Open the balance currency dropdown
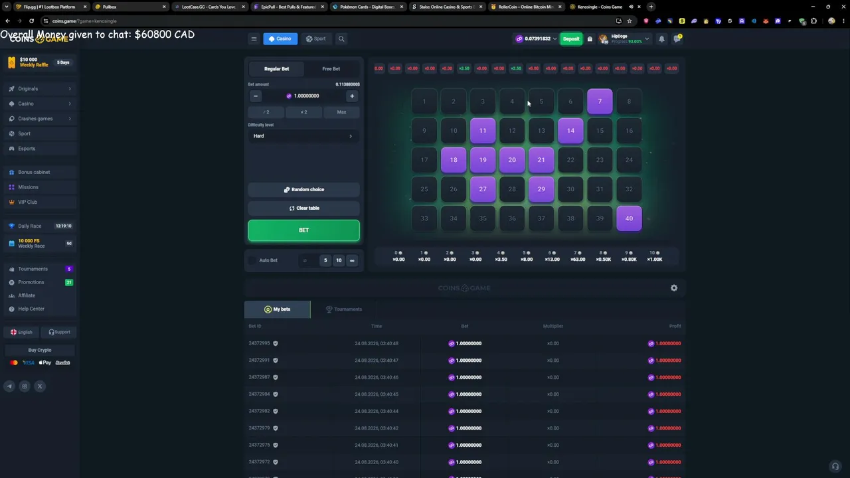The height and width of the screenshot is (478, 850). point(538,39)
